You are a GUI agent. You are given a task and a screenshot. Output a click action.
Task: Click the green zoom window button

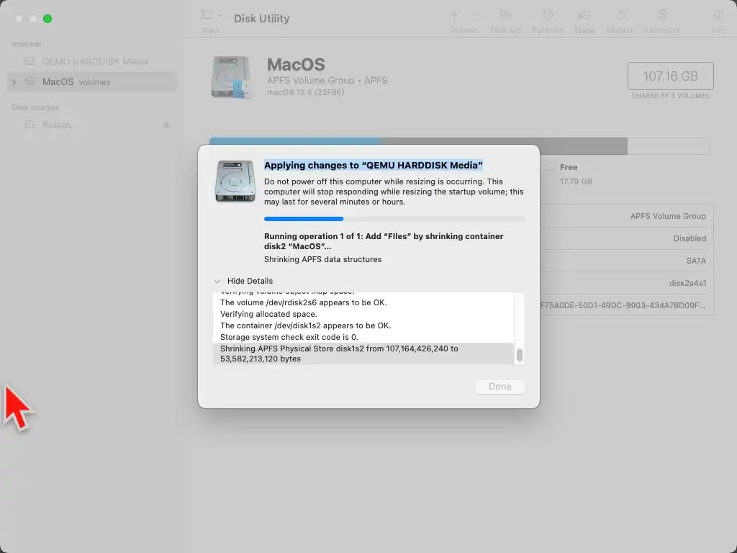48,19
